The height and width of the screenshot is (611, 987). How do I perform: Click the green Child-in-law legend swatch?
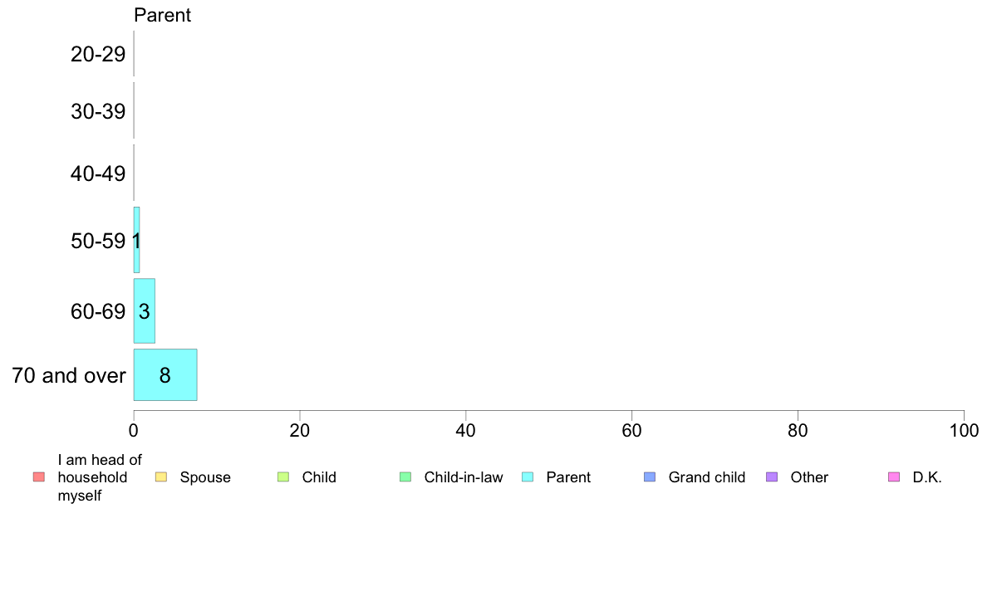coord(405,477)
